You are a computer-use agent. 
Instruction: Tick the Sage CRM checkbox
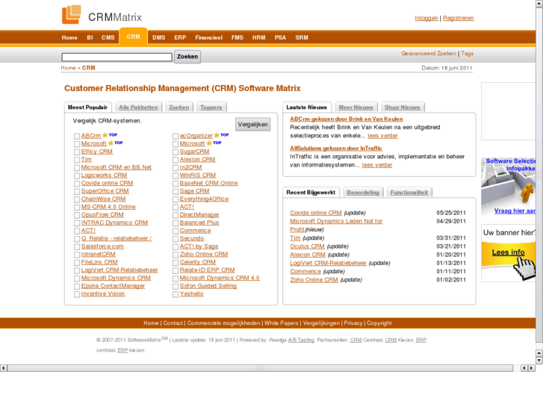click(176, 191)
